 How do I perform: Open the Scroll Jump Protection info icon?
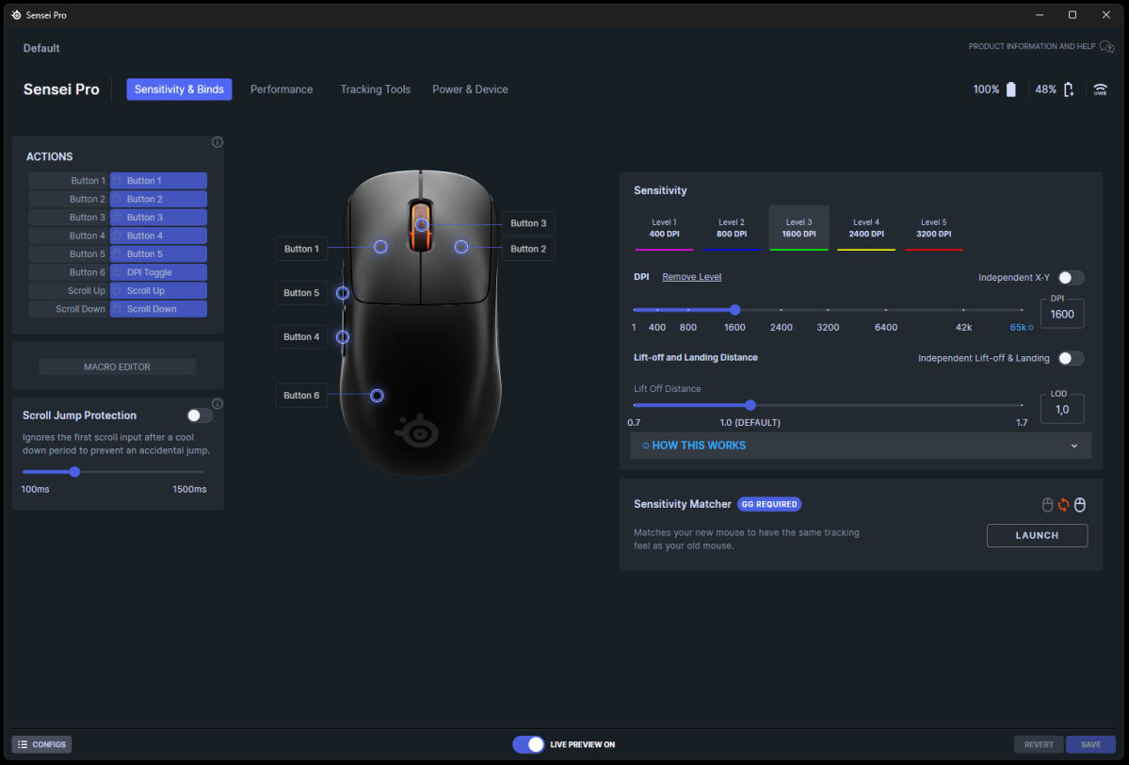[218, 404]
